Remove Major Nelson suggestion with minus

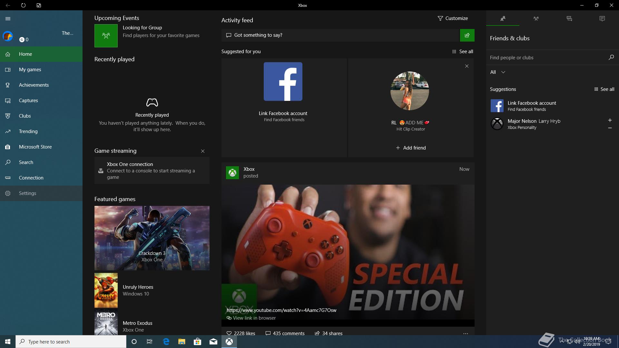[x=610, y=128]
